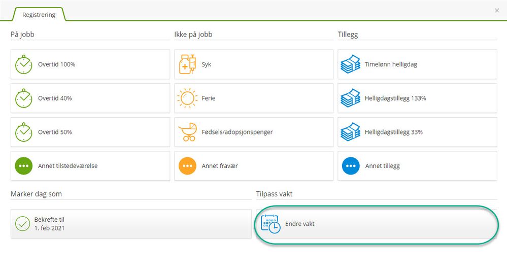This screenshot has width=507, height=270.
Task: Add the Helligdagstillegg 133% text label
Action: (395, 98)
